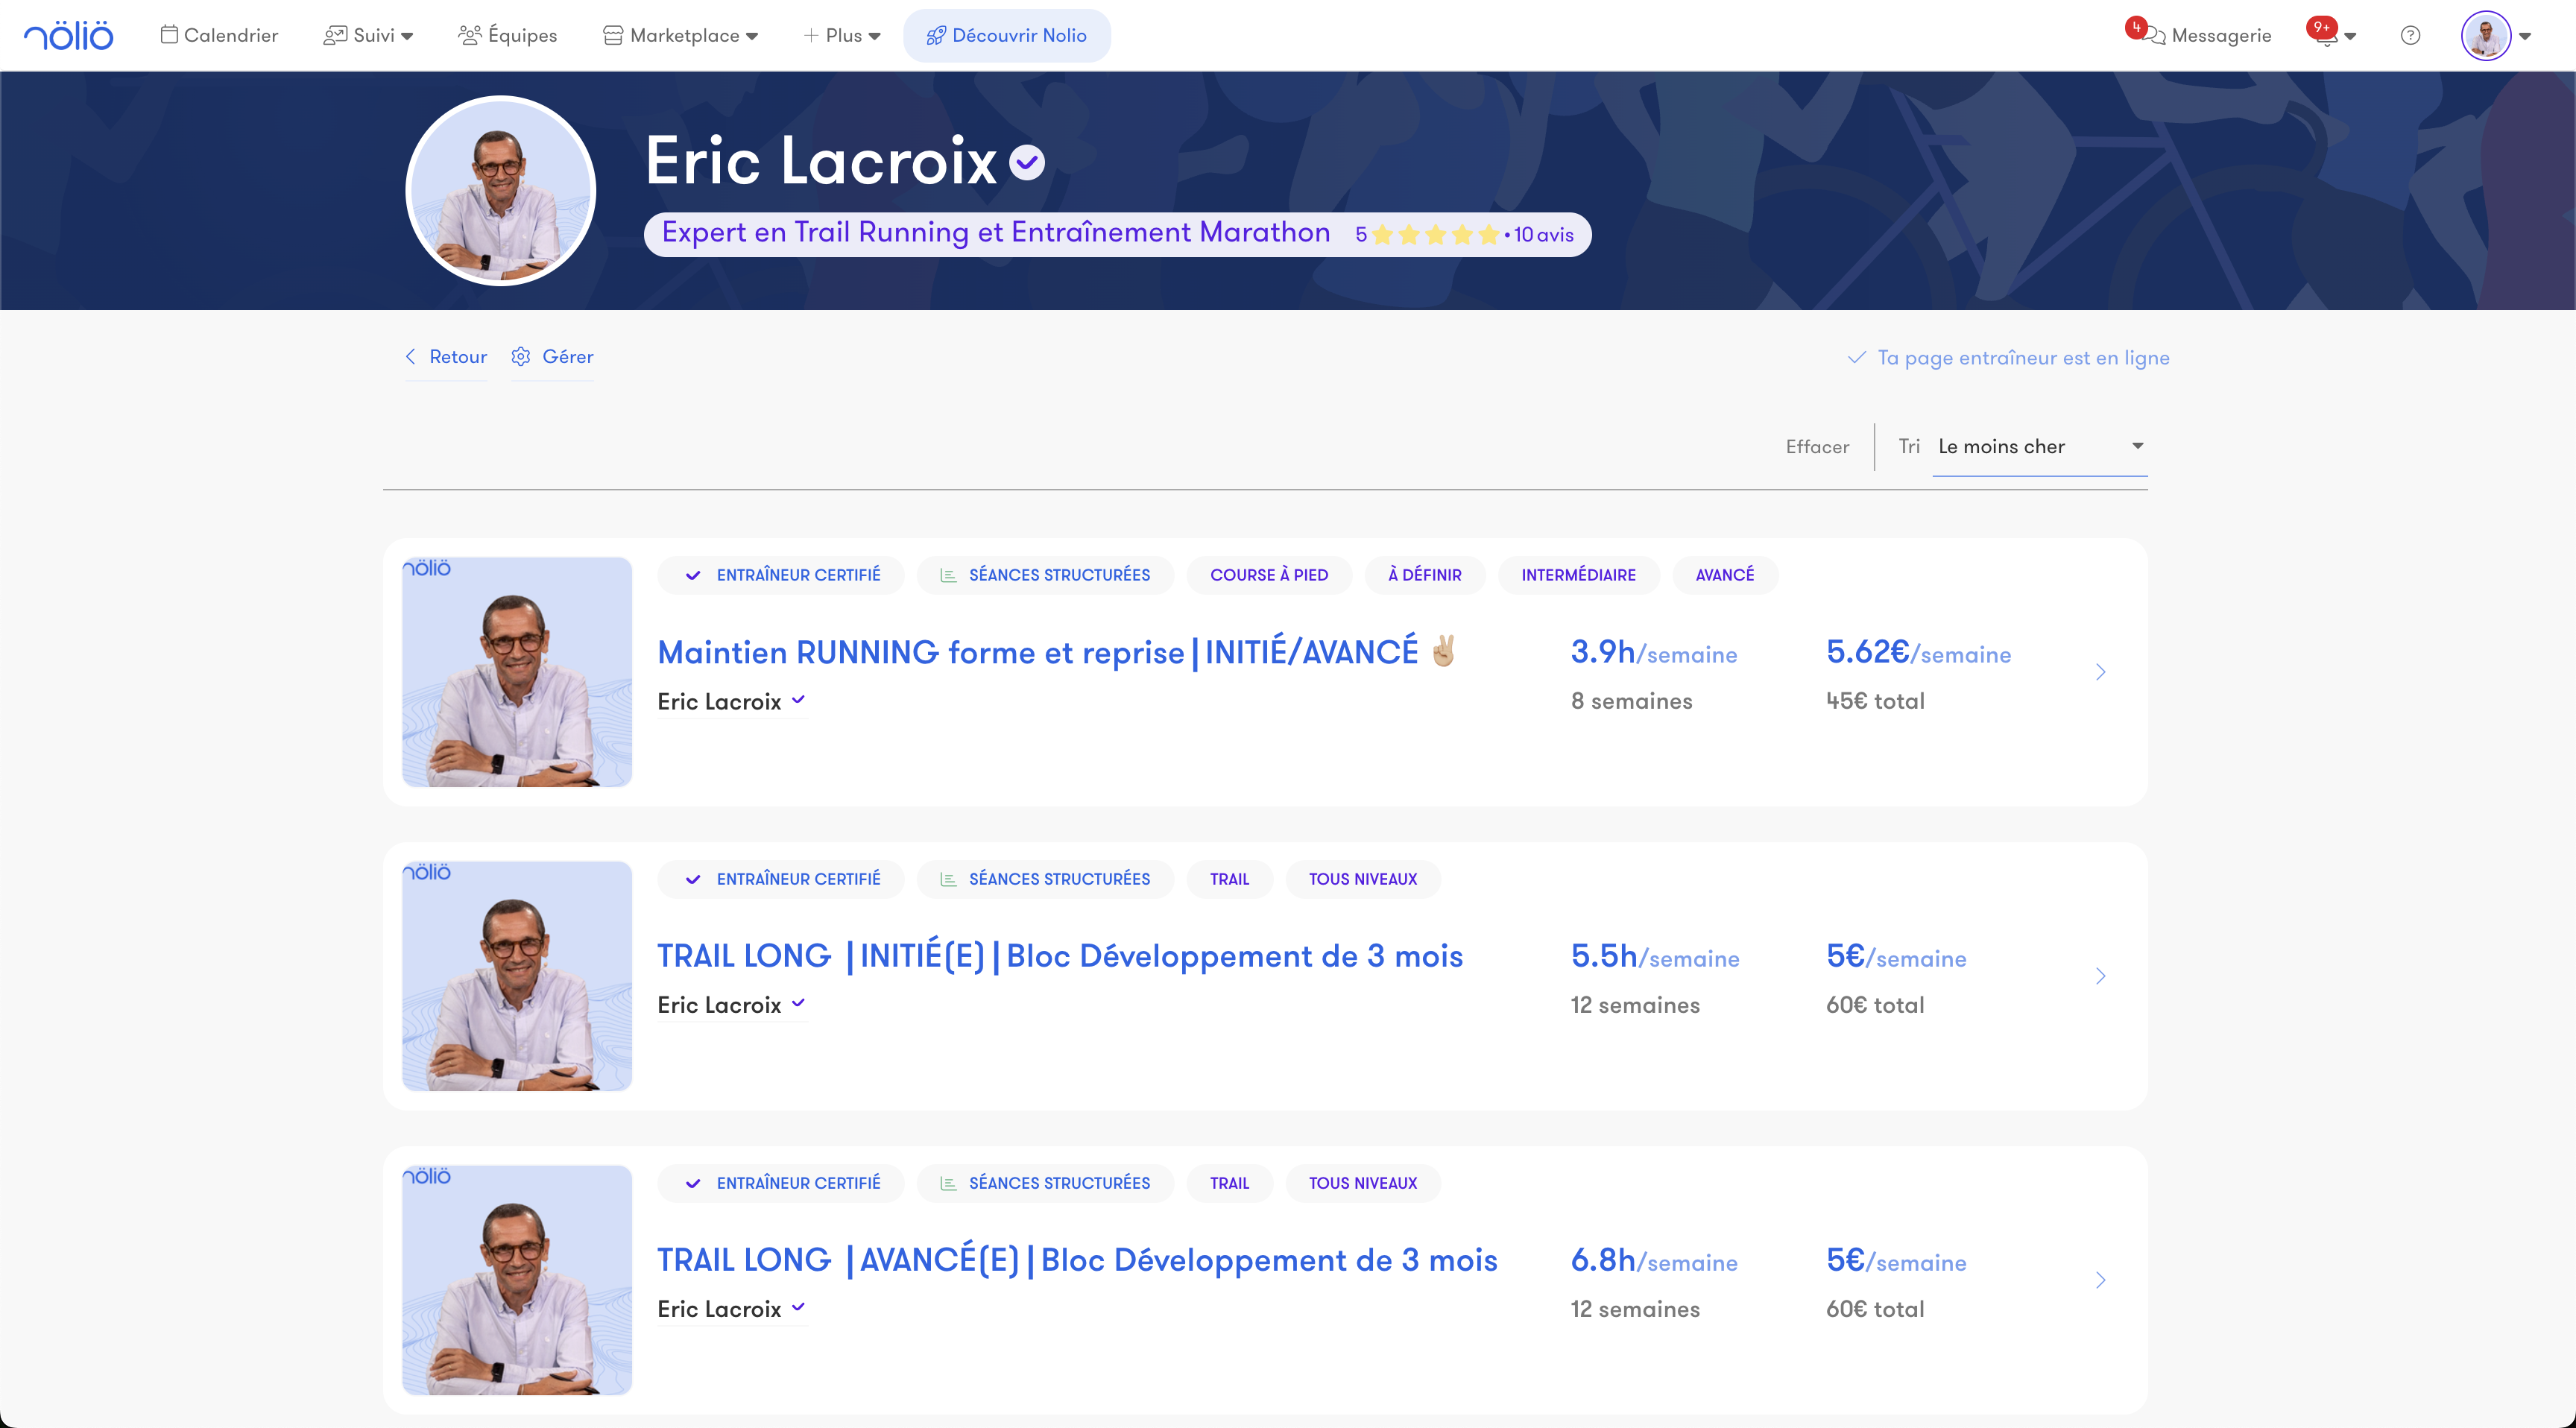This screenshot has width=2576, height=1428.
Task: Click the arrow on Maintien RUNNING plan
Action: tap(2100, 672)
